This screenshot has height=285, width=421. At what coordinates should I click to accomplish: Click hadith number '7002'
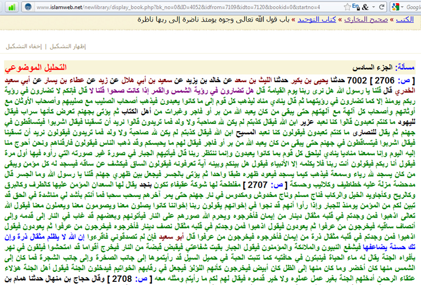point(357,81)
